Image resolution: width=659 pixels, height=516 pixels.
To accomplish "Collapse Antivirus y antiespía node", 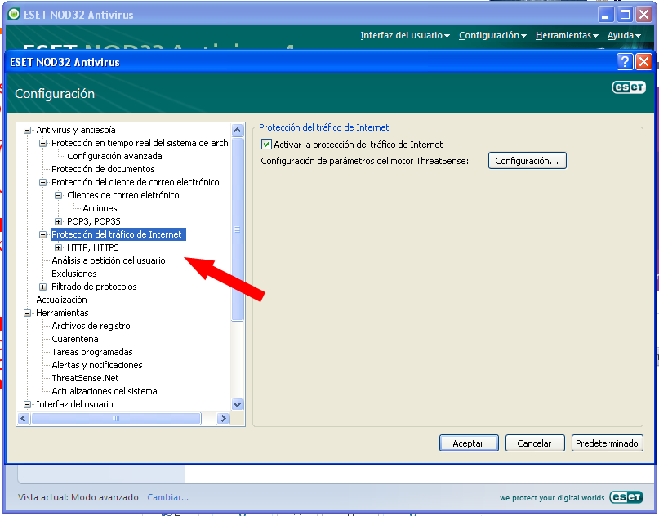I will point(27,131).
